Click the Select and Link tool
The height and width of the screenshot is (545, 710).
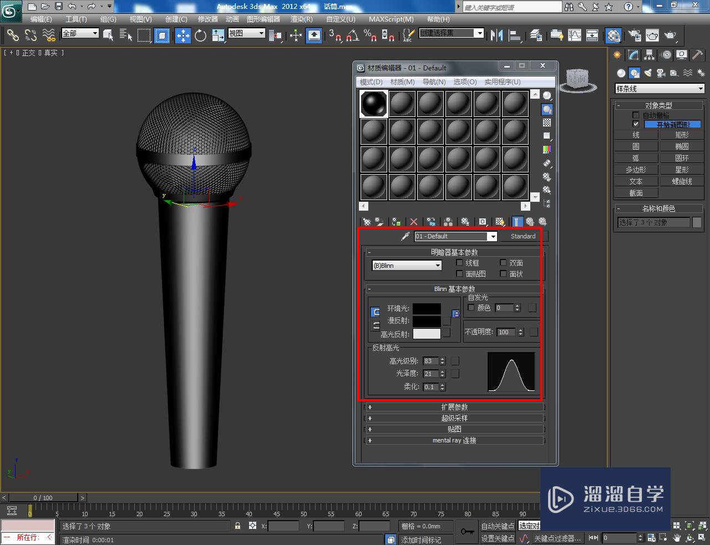(13, 35)
